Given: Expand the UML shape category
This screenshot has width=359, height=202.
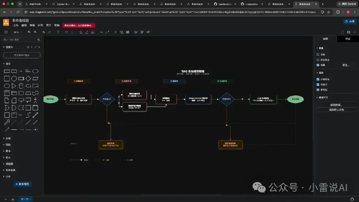Looking at the screenshot, I should coord(7,177).
